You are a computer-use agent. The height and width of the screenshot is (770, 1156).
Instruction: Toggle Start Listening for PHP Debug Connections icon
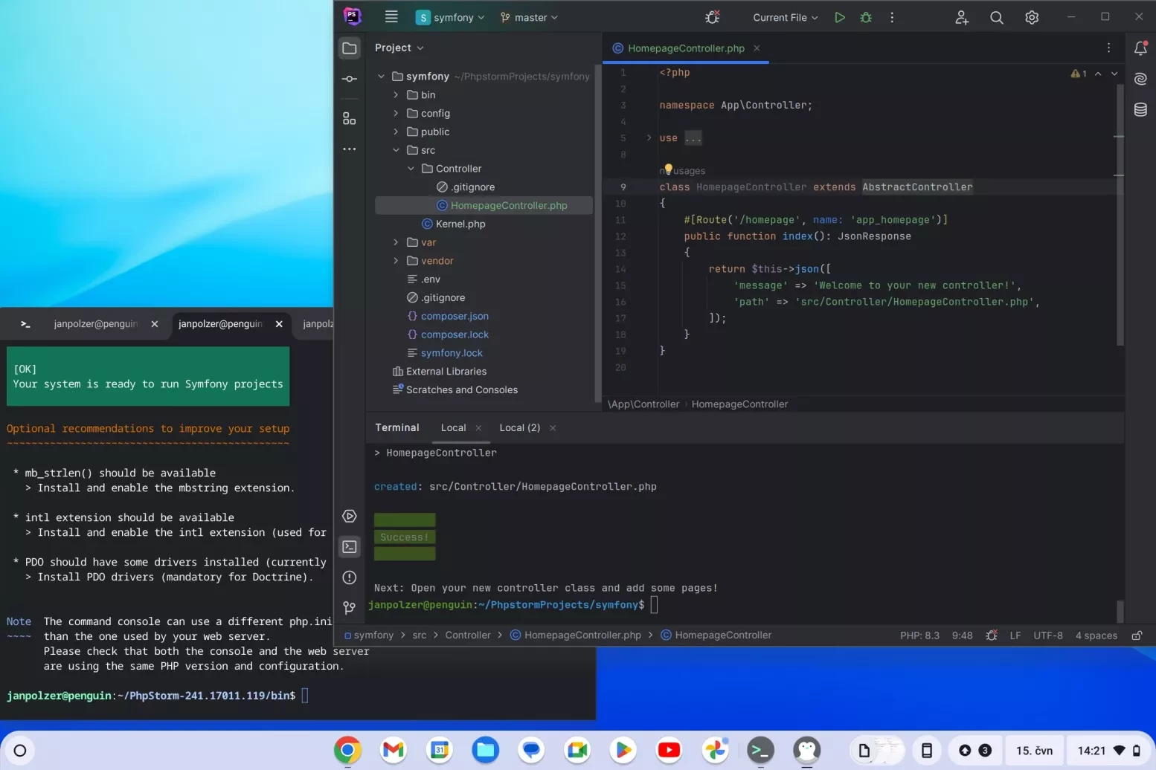tap(713, 17)
